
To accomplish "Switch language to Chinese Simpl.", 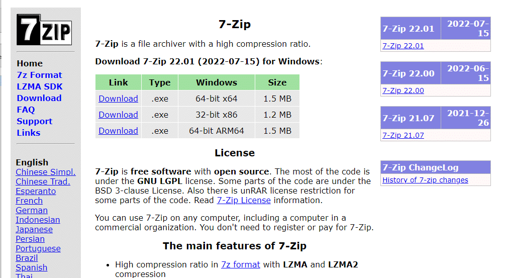I will [46, 172].
